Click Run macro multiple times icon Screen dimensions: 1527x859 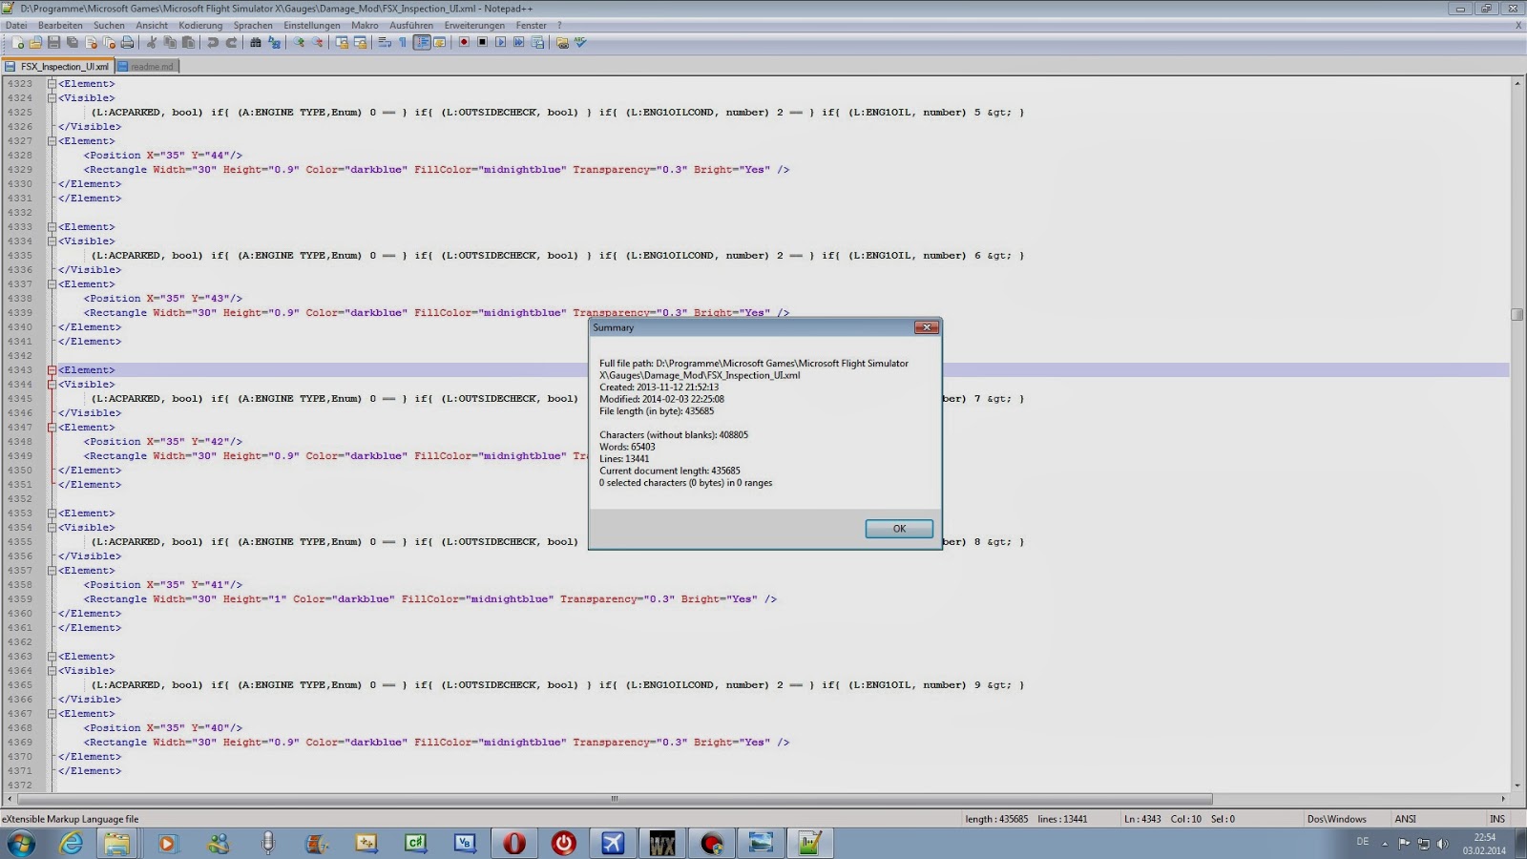pos(518,42)
